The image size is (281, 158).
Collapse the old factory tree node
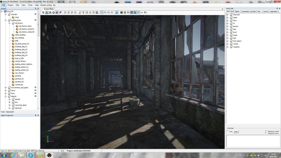[9, 23]
